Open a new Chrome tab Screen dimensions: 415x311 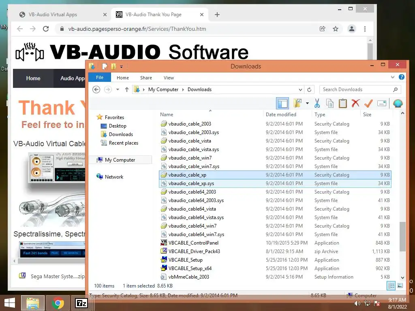(x=217, y=15)
